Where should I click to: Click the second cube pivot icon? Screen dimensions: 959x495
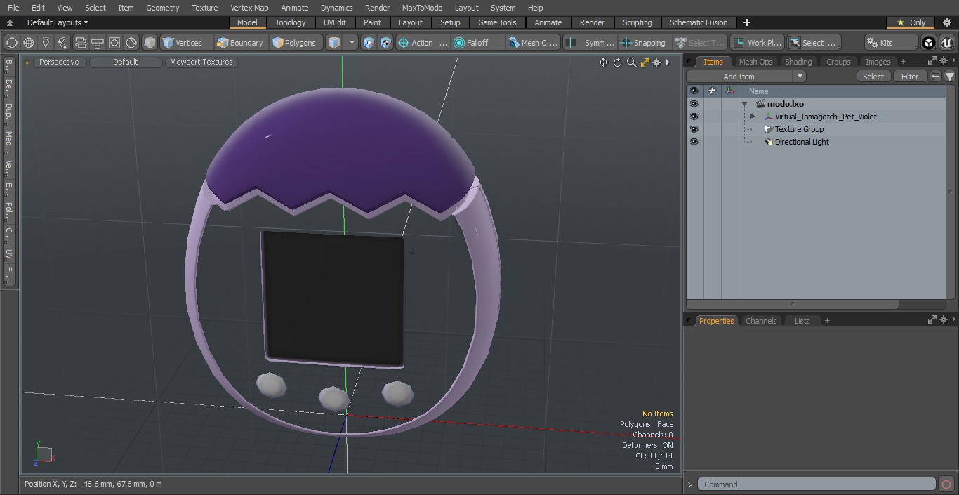click(x=386, y=43)
